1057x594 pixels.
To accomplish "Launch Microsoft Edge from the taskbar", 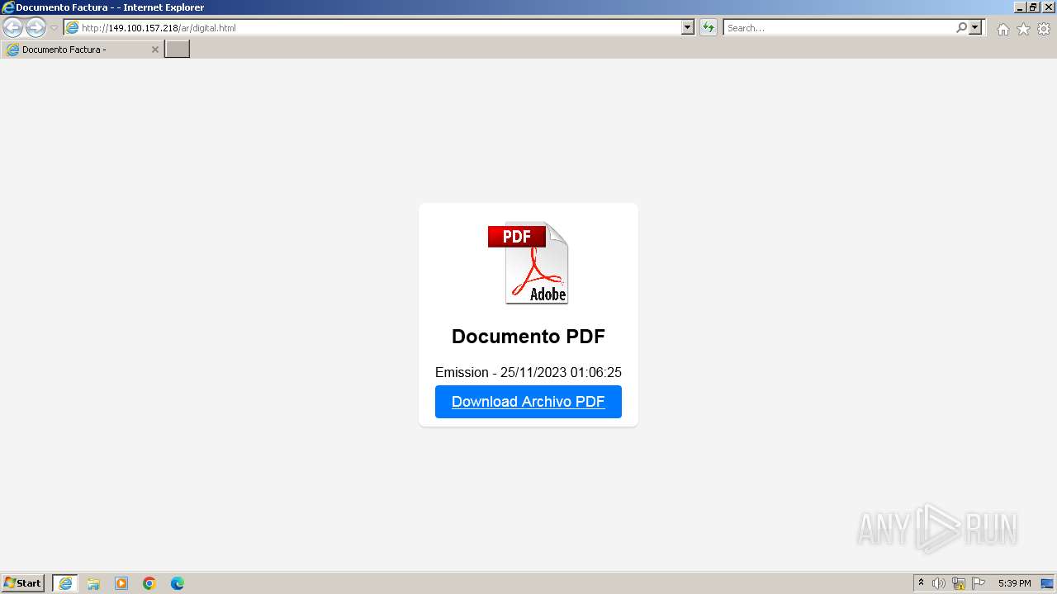I will [178, 583].
